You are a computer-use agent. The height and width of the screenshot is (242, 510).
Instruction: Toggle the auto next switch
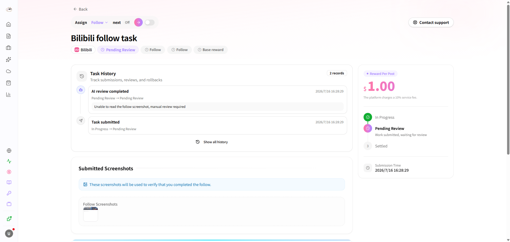[x=150, y=23]
